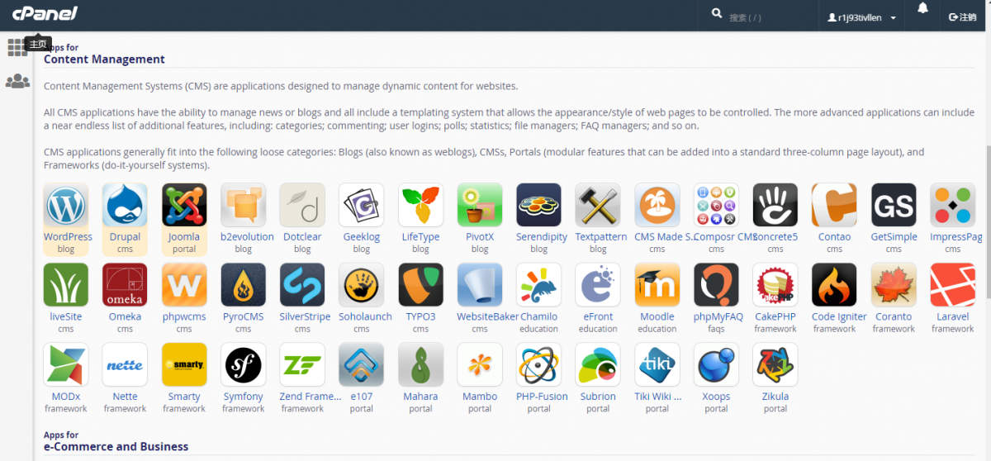Open the WordPress app icon
The image size is (991, 461).
[x=66, y=205]
